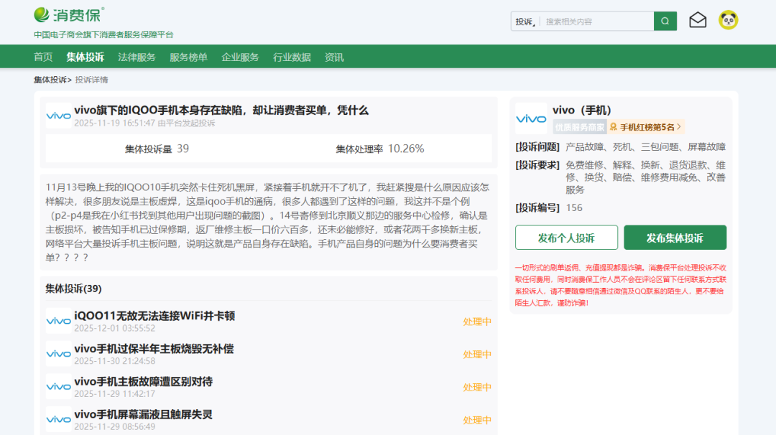Select 服务榜单 in the navigation bar
Screen dimensions: 776x435
pos(188,57)
